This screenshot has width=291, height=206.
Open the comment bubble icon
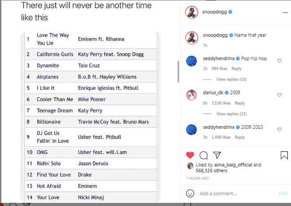click(x=203, y=155)
